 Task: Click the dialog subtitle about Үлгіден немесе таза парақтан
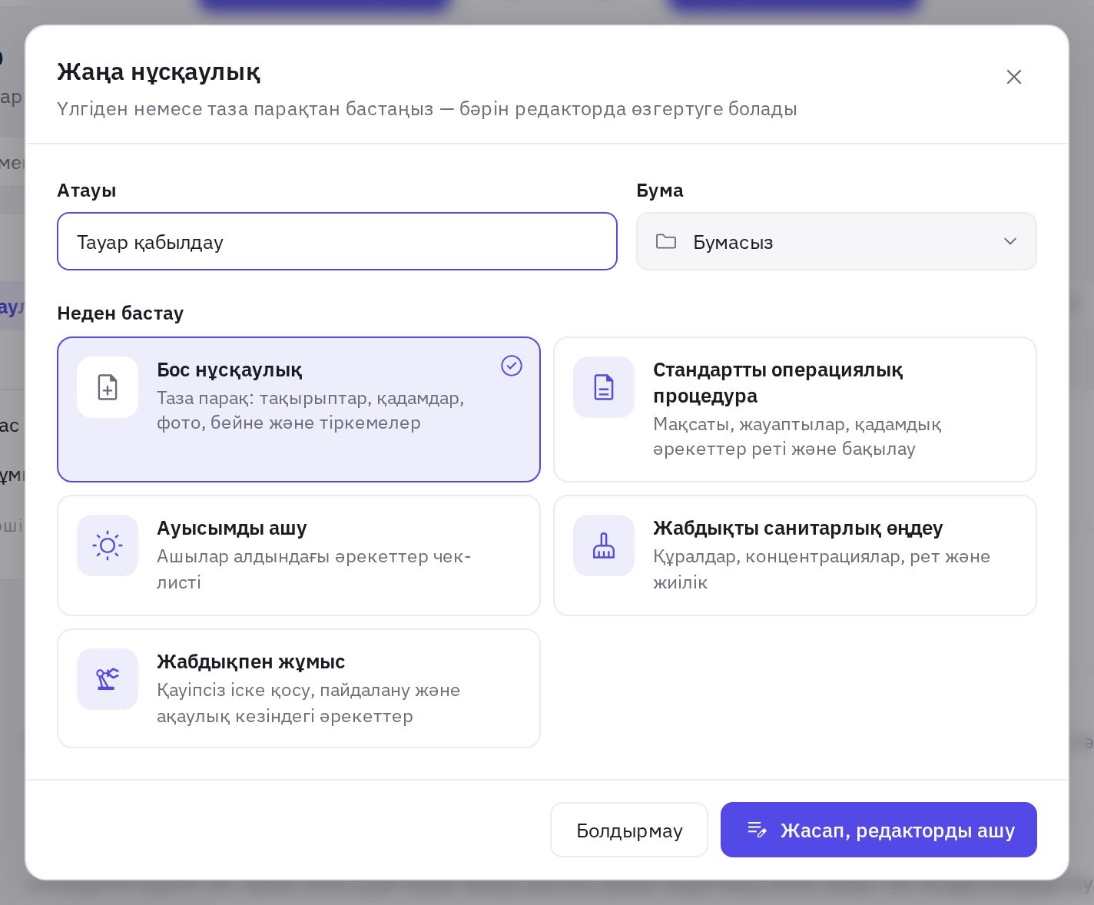click(427, 108)
